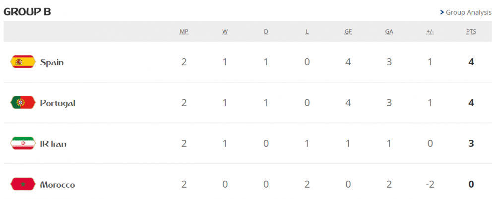Select the Morocco team name
This screenshot has height=199, width=496.
click(x=58, y=185)
